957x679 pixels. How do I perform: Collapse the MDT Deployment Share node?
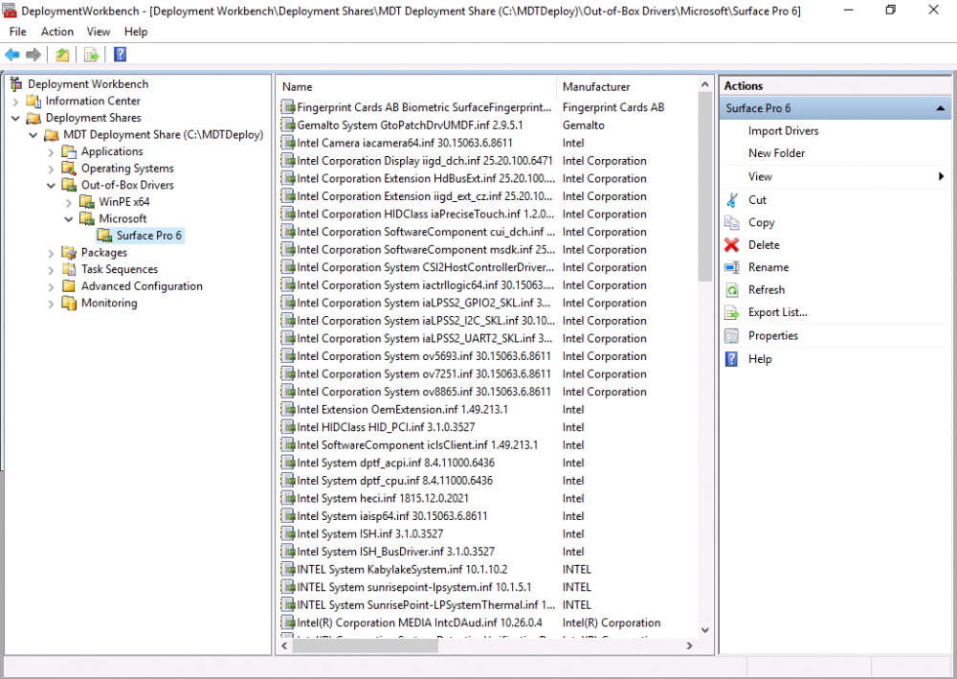(x=33, y=135)
